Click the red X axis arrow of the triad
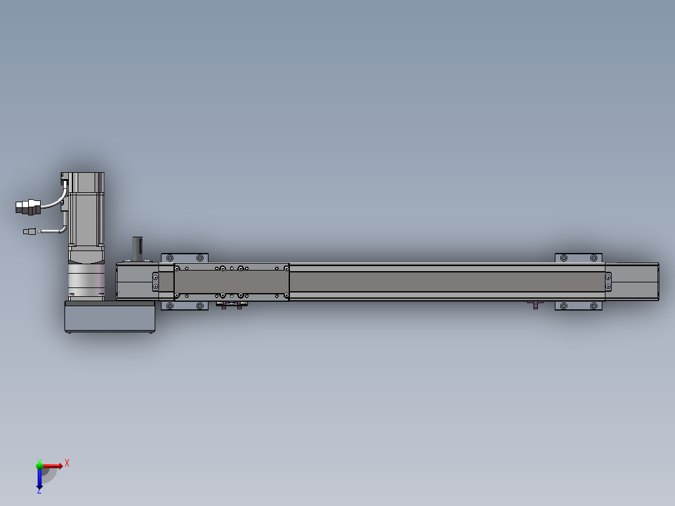Image resolution: width=675 pixels, height=506 pixels. tap(53, 465)
